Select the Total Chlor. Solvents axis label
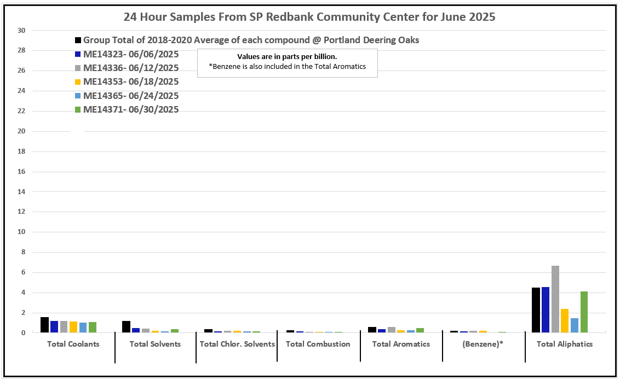This screenshot has height=380, width=620. coord(237,344)
